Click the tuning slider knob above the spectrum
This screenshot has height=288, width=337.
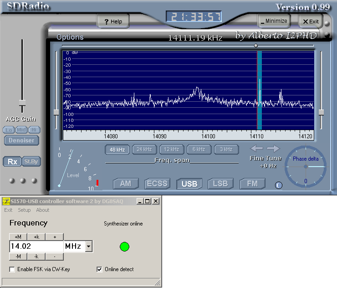tap(256, 46)
